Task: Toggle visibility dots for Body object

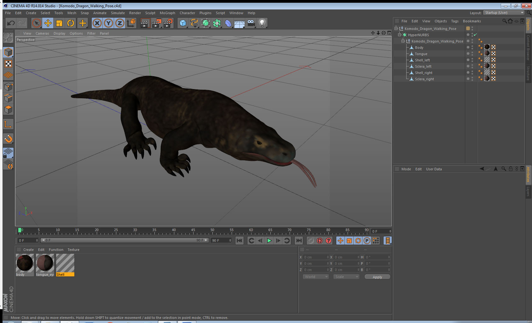Action: pos(472,48)
